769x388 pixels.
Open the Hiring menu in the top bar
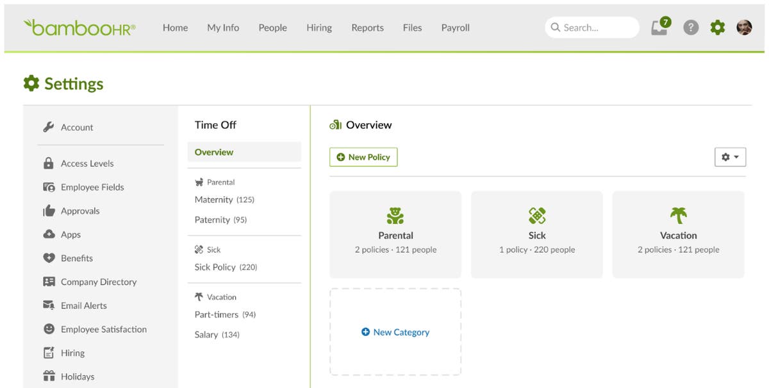coord(318,28)
